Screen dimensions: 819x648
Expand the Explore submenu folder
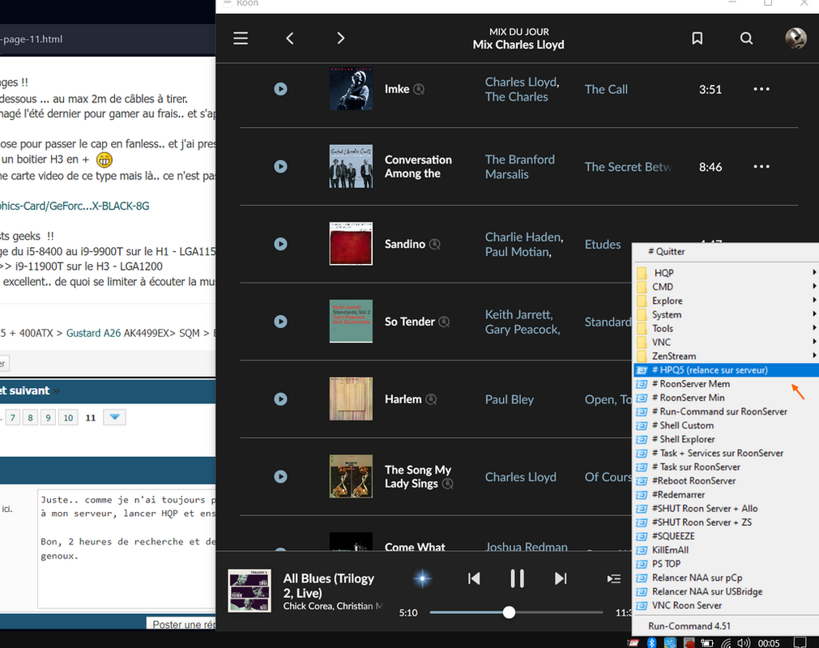click(726, 301)
